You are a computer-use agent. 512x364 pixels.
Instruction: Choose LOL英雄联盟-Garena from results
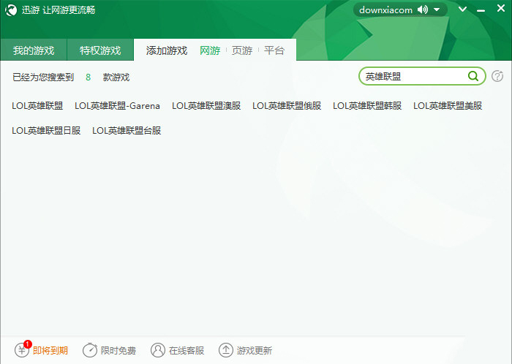click(117, 105)
